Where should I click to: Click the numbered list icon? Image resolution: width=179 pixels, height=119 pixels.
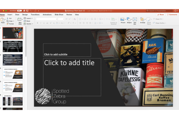[x=85, y=19]
